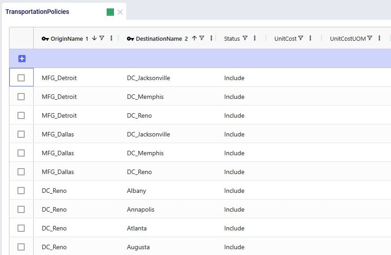
Task: Select the Augusta destination cell
Action: 138,247
